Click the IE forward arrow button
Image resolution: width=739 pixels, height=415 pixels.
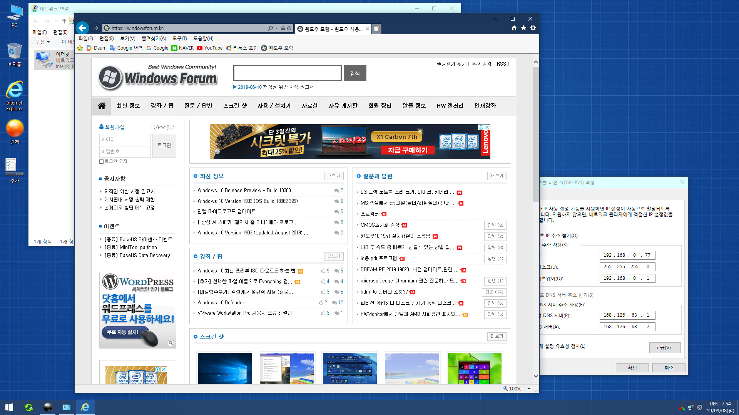96,28
